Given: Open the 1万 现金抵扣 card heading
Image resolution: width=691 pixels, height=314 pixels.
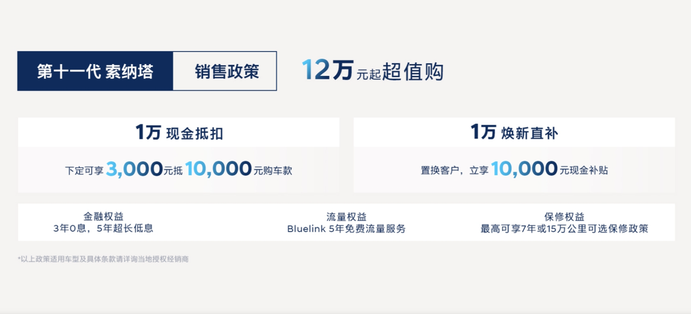Looking at the screenshot, I should pyautogui.click(x=179, y=133).
